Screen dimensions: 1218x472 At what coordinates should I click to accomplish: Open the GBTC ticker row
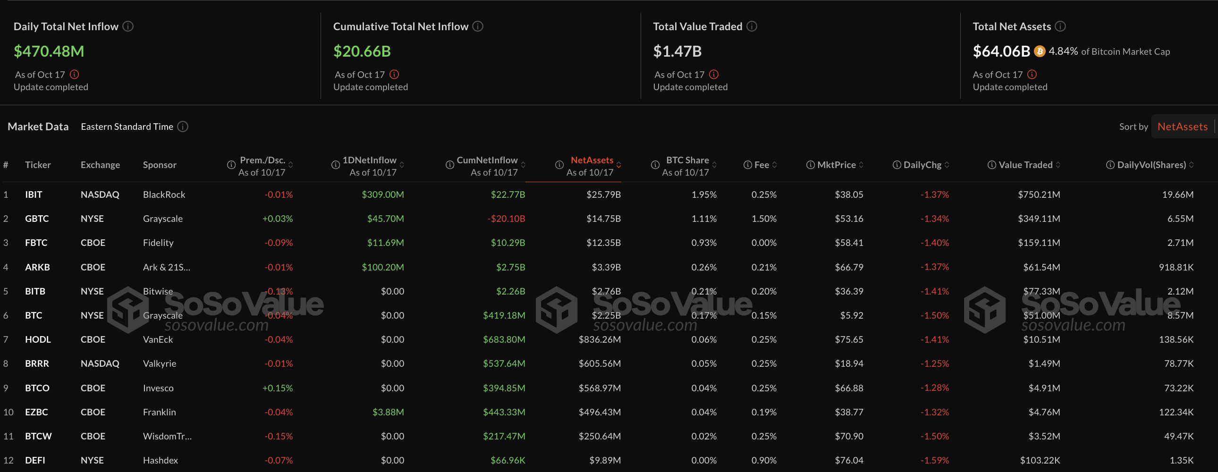tap(609, 219)
